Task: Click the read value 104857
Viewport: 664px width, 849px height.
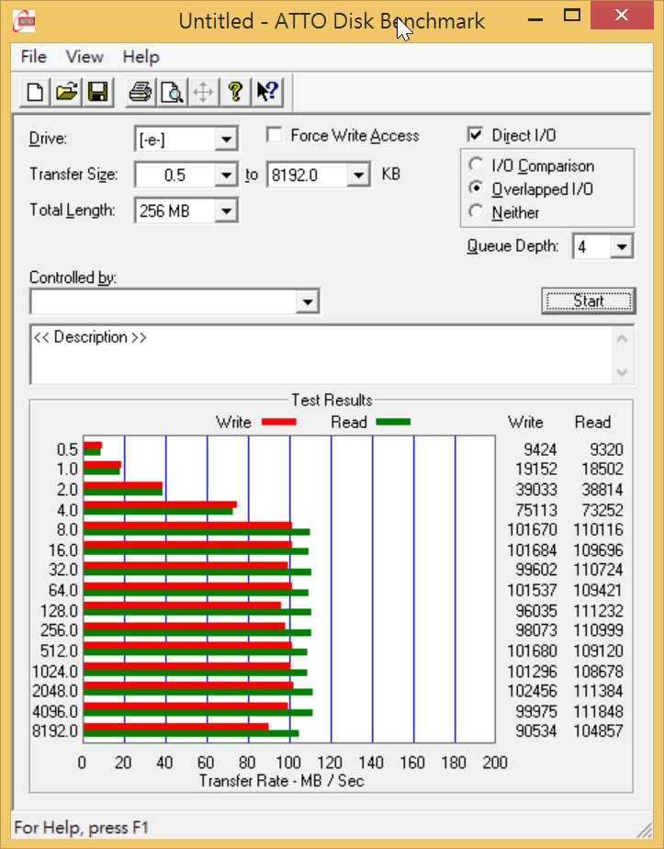Action: (x=599, y=731)
